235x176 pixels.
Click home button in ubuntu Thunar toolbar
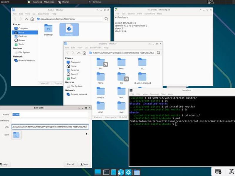[84, 53]
